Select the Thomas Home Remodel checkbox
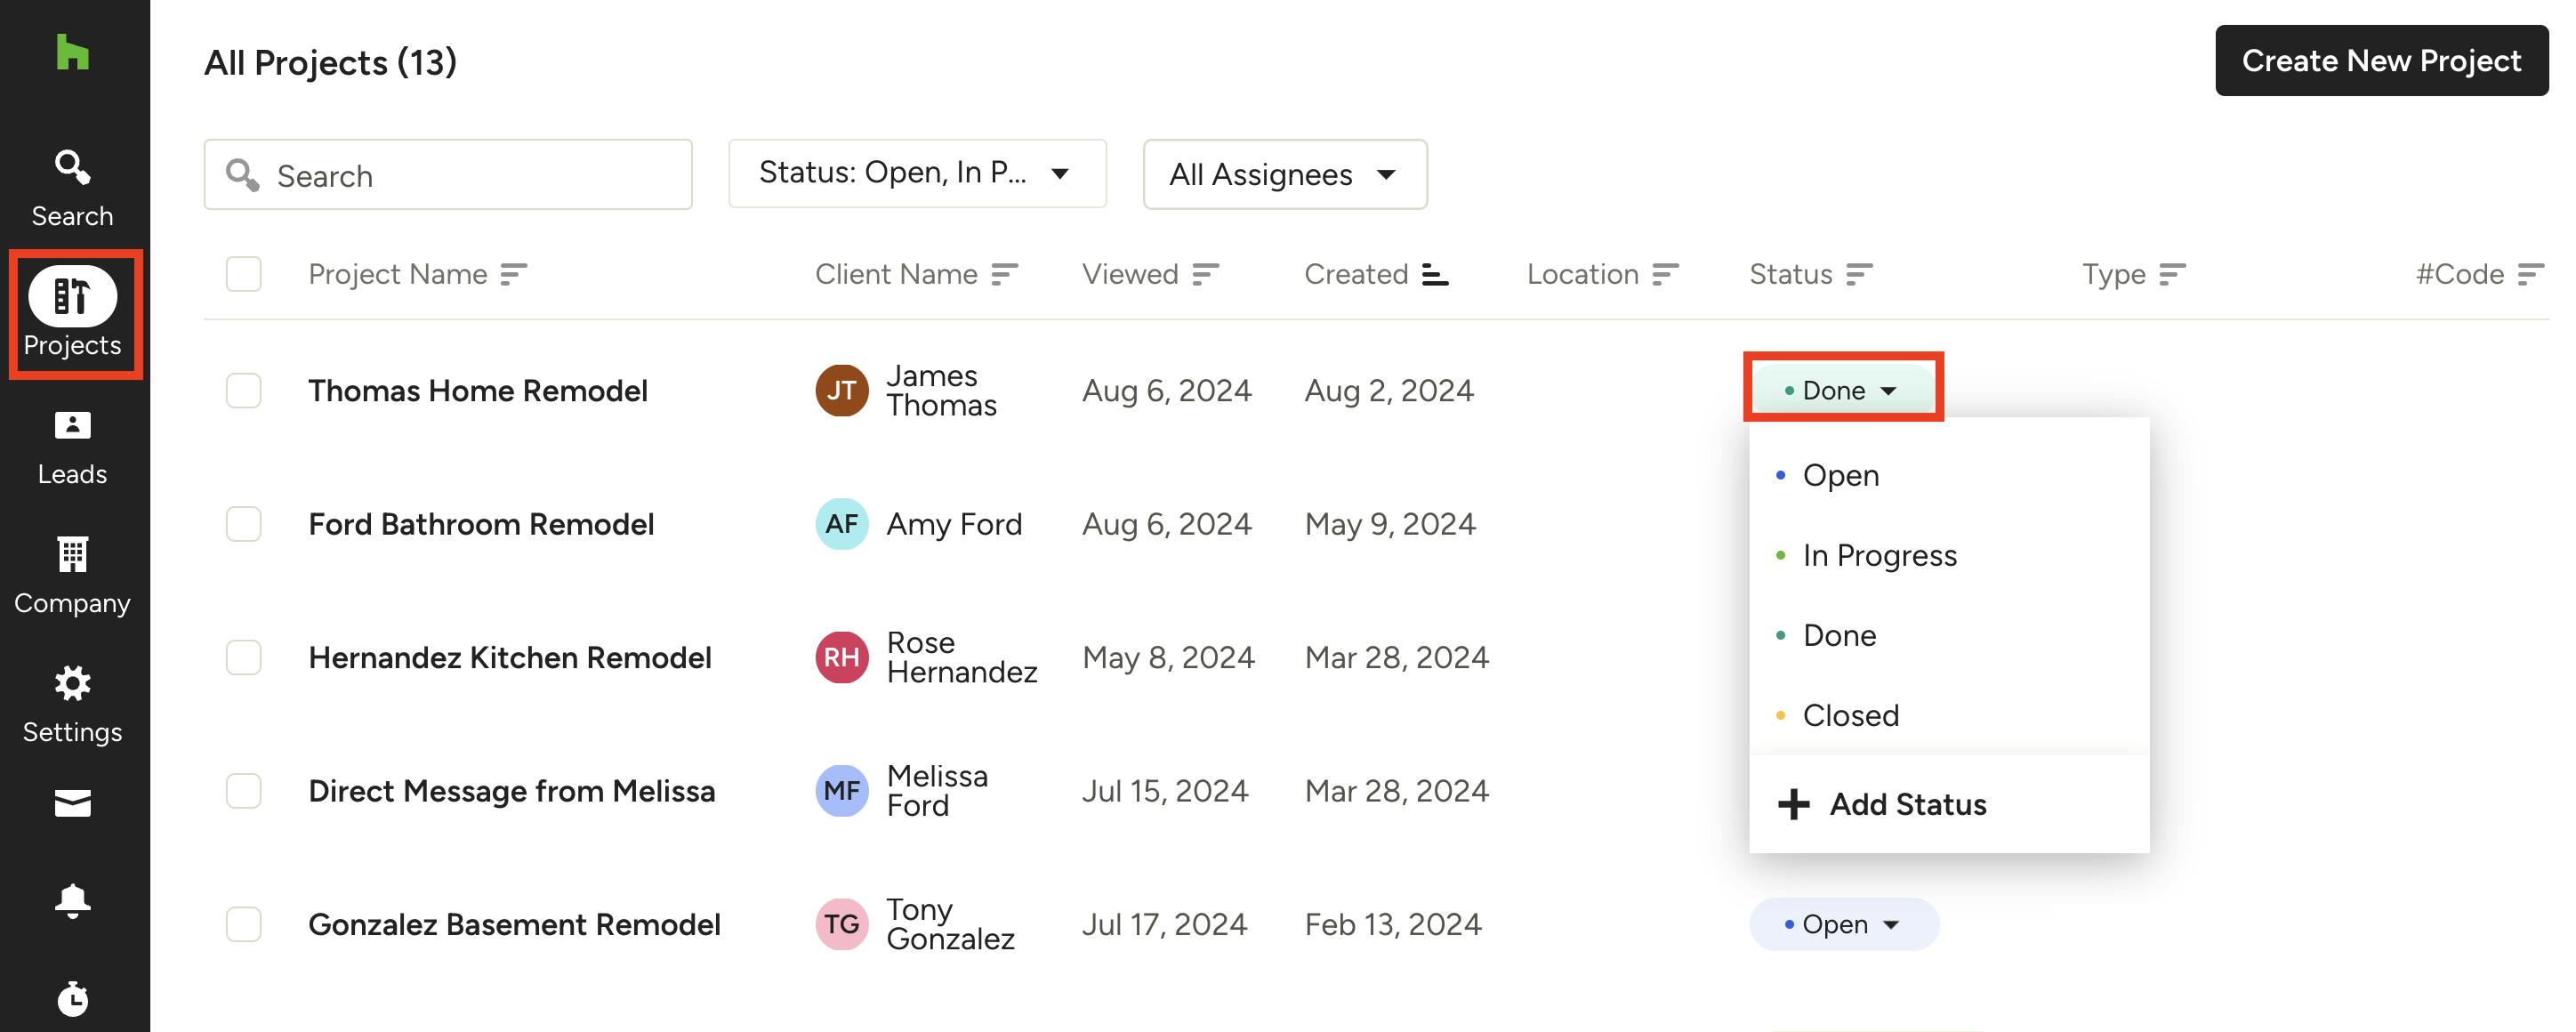This screenshot has height=1032, width=2576. (243, 390)
